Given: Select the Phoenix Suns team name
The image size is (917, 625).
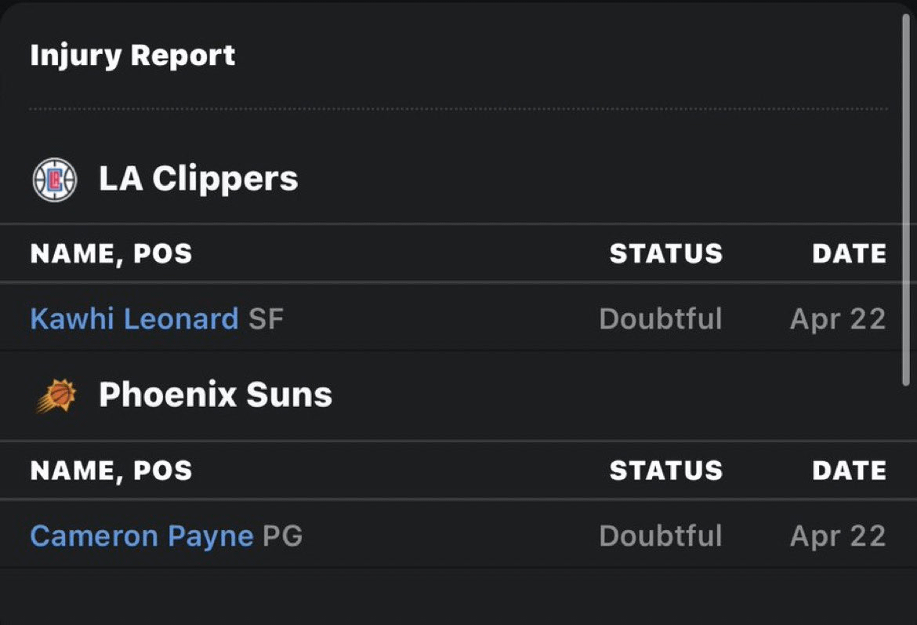Looking at the screenshot, I should coord(216,394).
